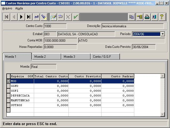
Task: Jump to the last record
Action: 29,17
